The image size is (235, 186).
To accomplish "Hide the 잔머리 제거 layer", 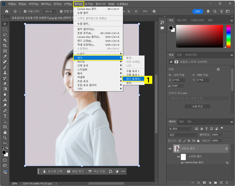I will pos(170,148).
